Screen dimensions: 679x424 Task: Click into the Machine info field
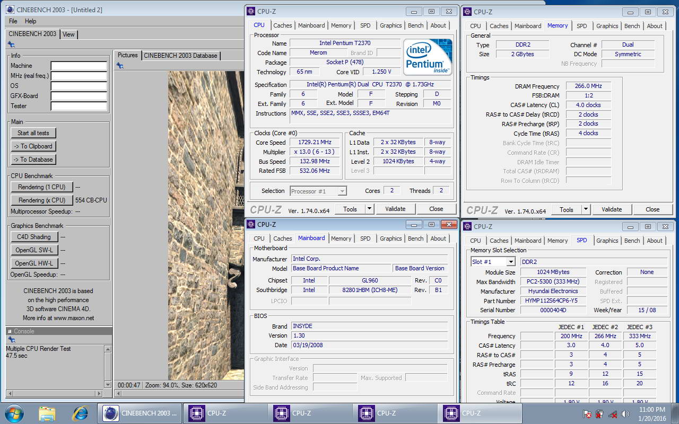tap(79, 66)
